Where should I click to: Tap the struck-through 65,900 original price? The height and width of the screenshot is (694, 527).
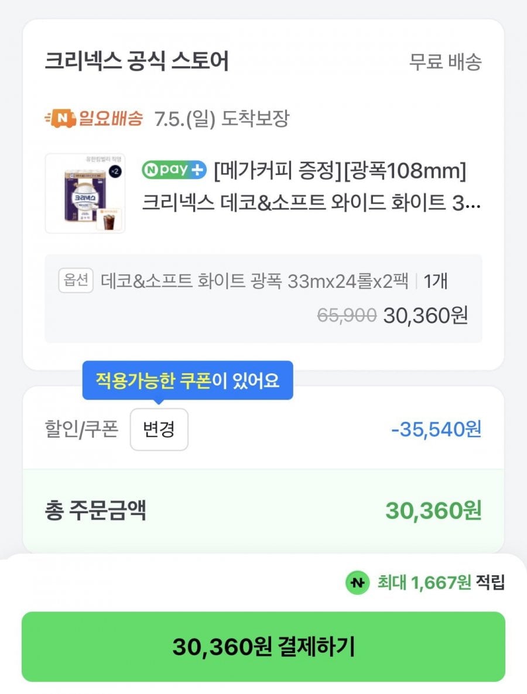(347, 315)
